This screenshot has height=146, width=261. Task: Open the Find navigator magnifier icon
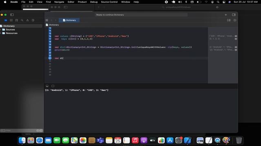pos(22,20)
